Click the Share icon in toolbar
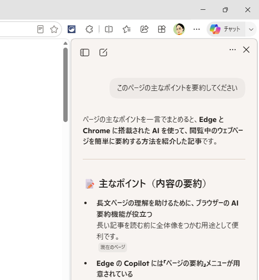Screen dimensions: 259x280 (144, 29)
